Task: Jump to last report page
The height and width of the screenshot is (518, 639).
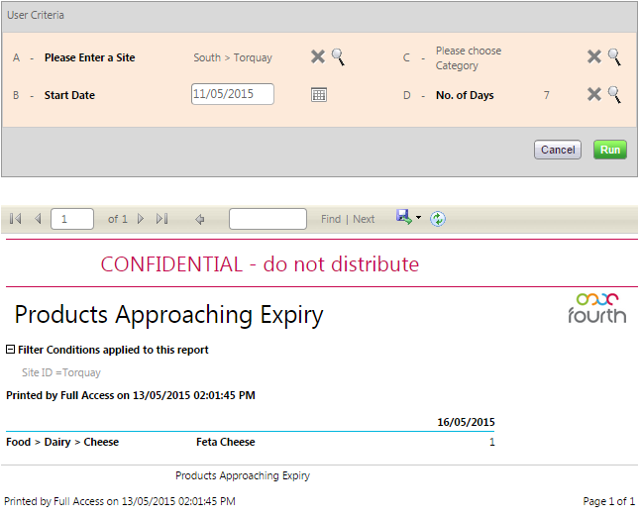Action: 162,219
